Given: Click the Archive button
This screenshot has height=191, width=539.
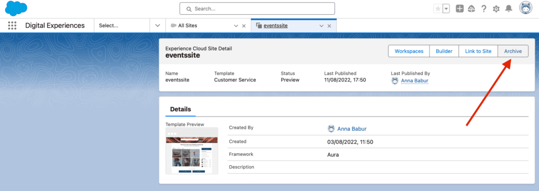Looking at the screenshot, I should pyautogui.click(x=513, y=51).
